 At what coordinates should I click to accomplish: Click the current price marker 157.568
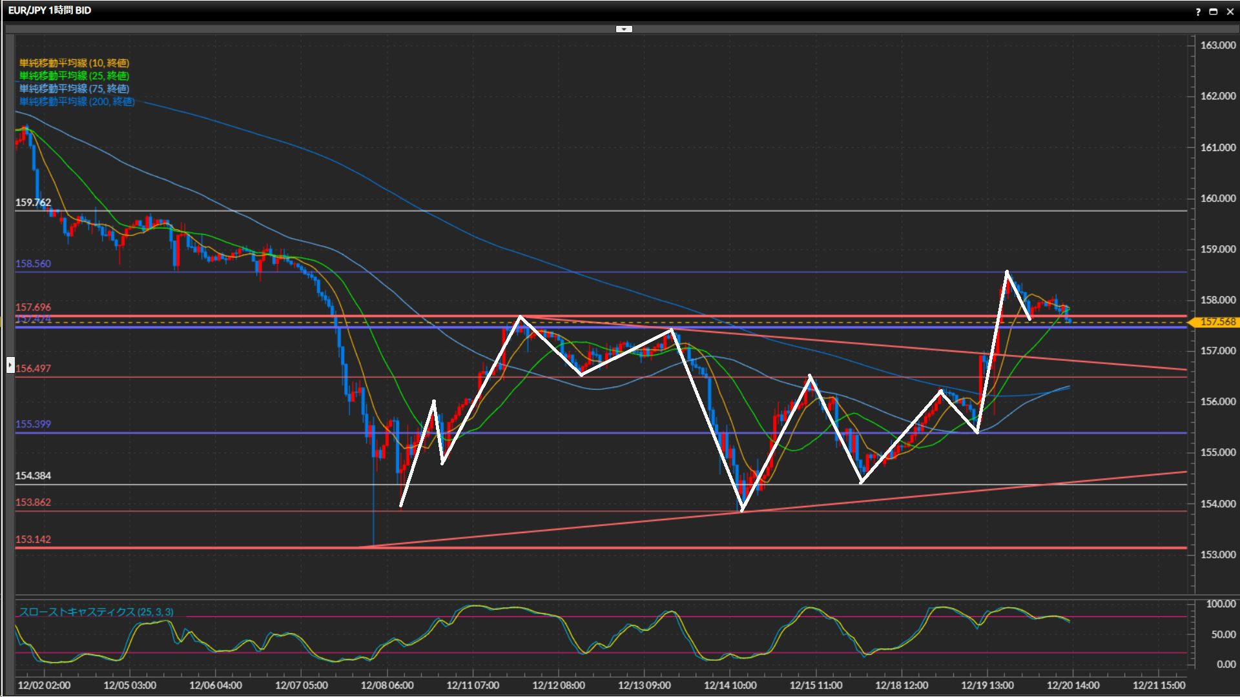click(x=1217, y=322)
